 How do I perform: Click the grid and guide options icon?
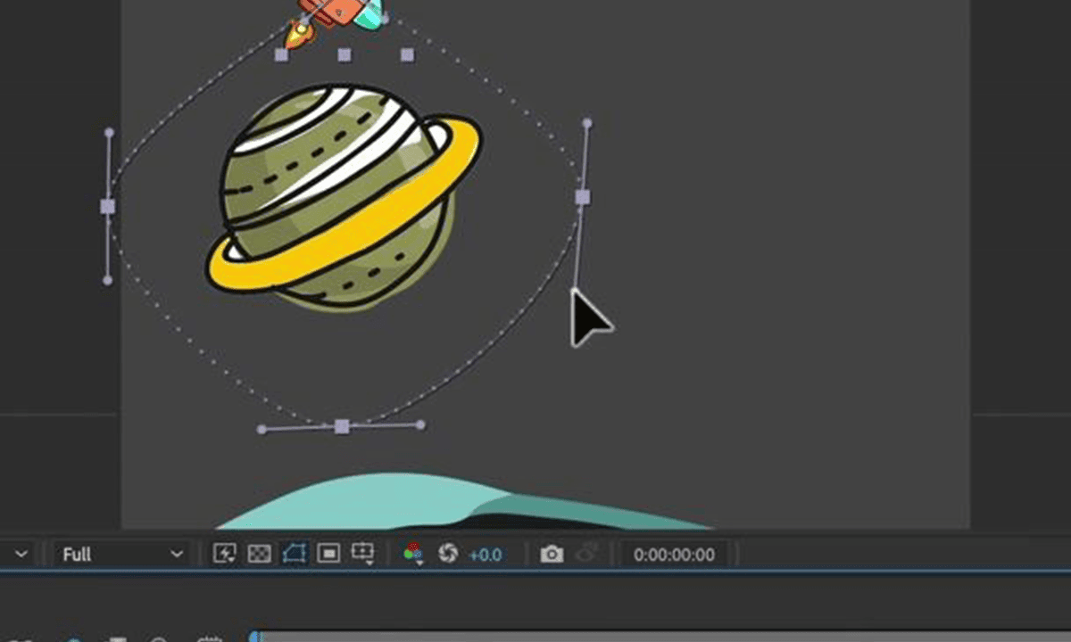tap(362, 554)
